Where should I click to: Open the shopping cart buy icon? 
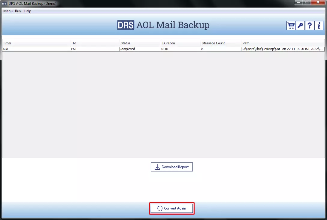click(291, 25)
